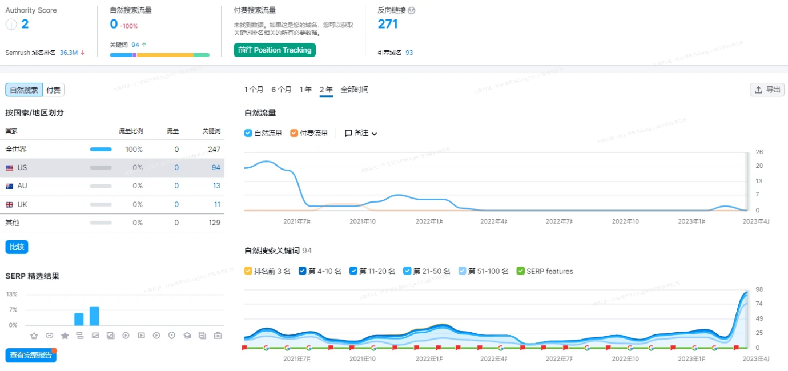Viewport: 788px width, 371px height.
Task: Click the local pack pin SERP icon
Action: click(172, 336)
